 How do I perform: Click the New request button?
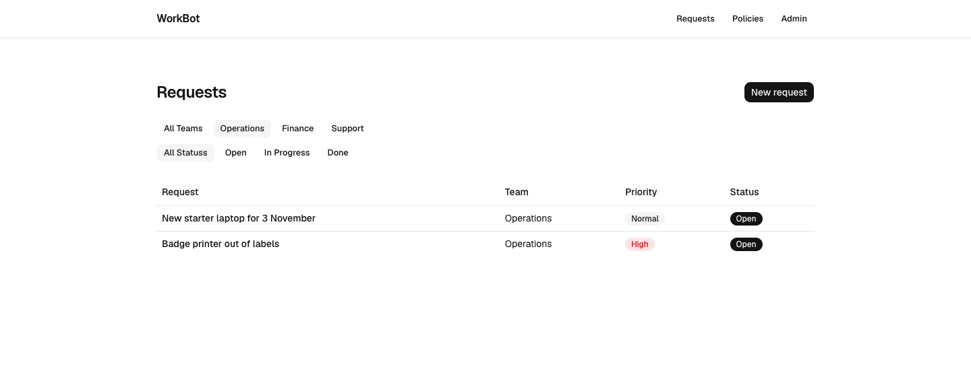click(x=779, y=92)
